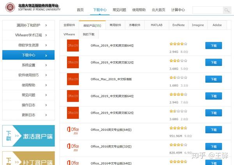Rate stars for Office_2019 64位 8.0分
Image resolution: width=234 pixels, height=165 pixels.
pos(178,44)
